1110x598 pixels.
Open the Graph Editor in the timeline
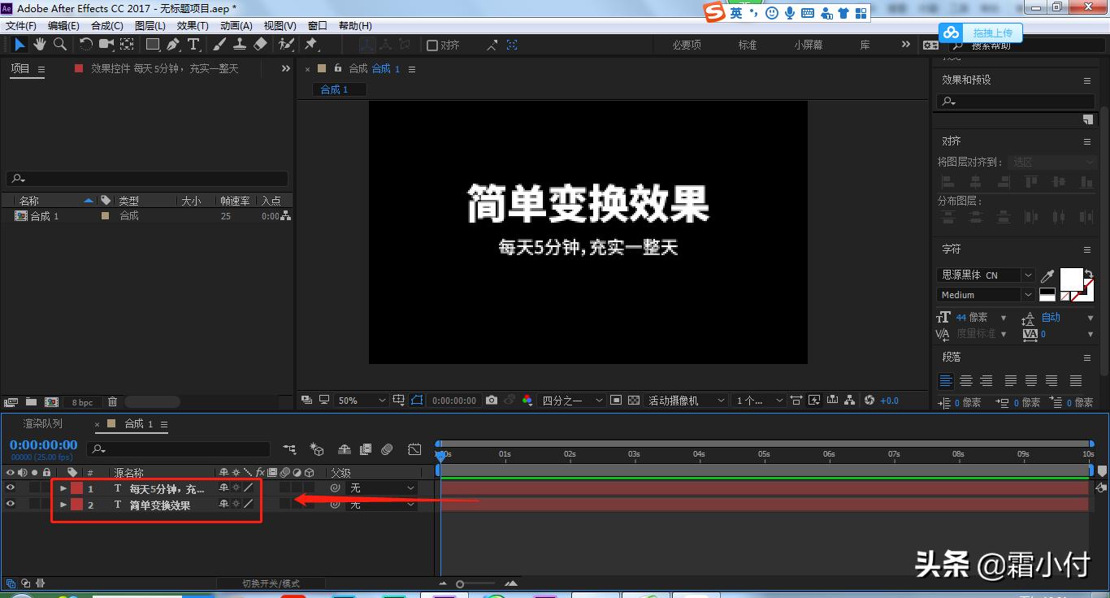point(414,448)
